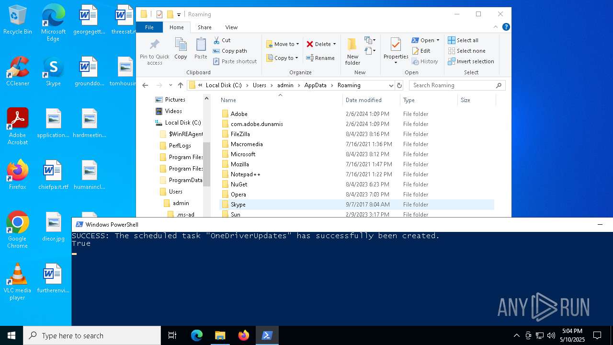Select ProgramData in navigation tree
Viewport: 613px width, 345px height.
tap(181, 180)
